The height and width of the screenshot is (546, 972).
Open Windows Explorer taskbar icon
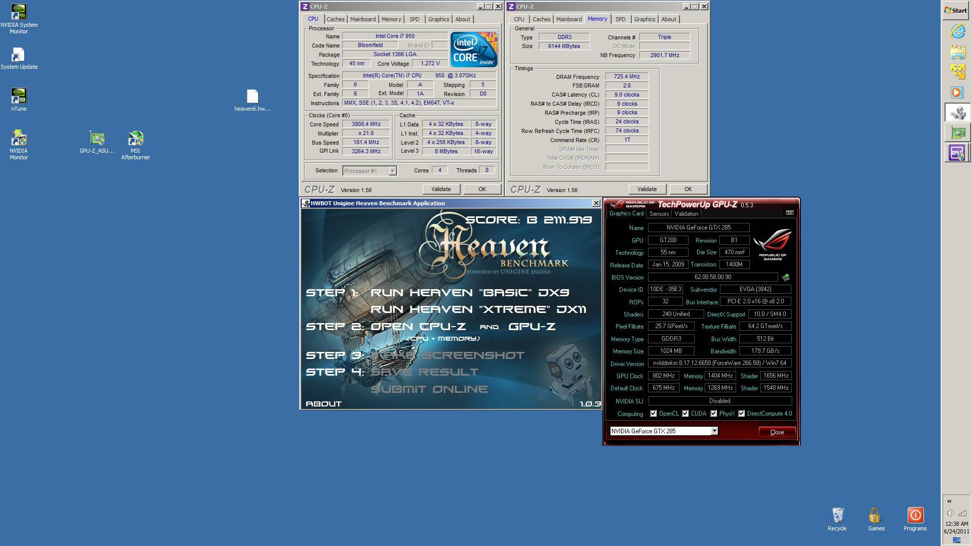(957, 52)
